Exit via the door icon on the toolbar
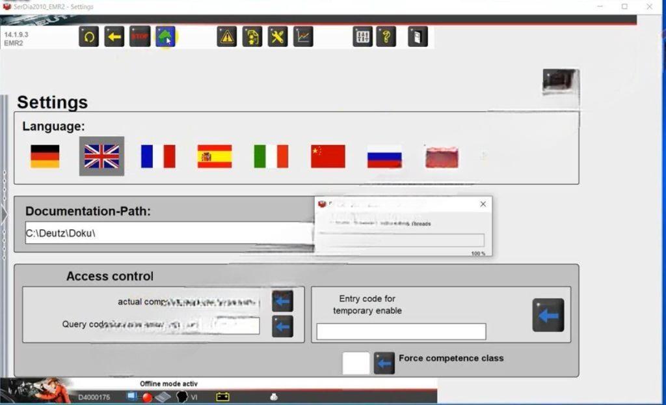Viewport: 666px width, 405px height. click(417, 36)
